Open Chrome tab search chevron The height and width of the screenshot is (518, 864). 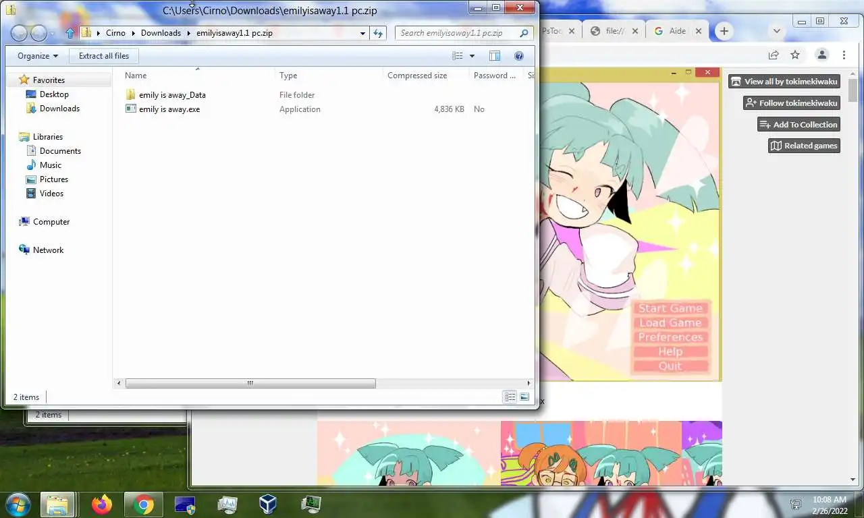[776, 31]
